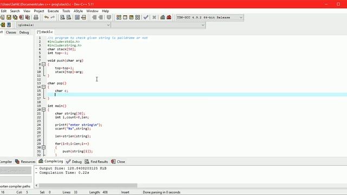Click the 'Lines: 33' status bar entry
The height and width of the screenshot is (195, 347).
70,192
